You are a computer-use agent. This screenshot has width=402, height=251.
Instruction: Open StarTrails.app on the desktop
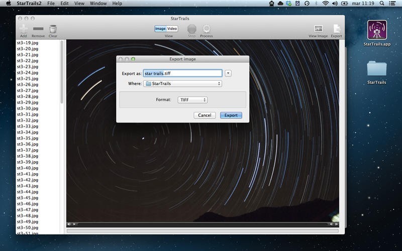click(x=376, y=30)
